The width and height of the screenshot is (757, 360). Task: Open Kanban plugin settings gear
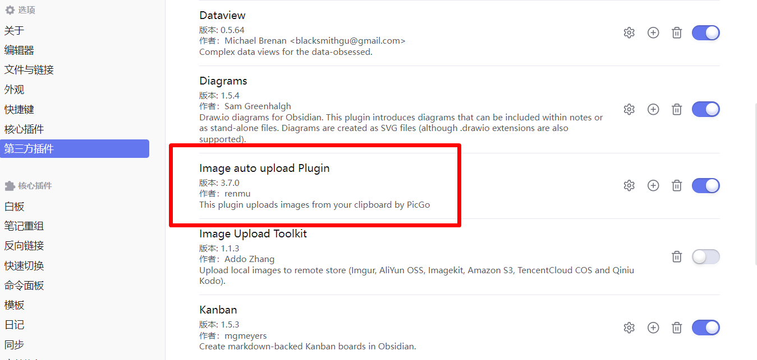click(x=629, y=328)
